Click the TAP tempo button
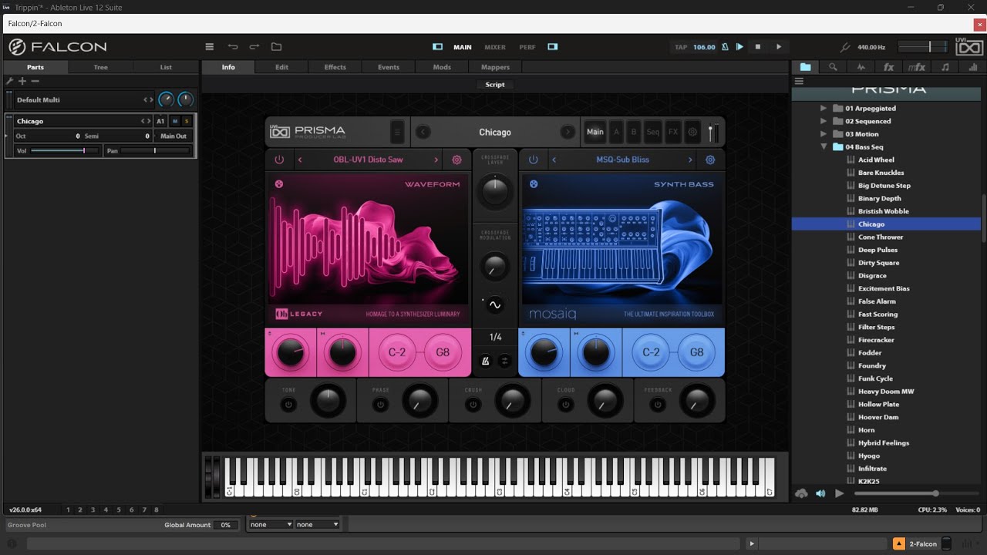The image size is (987, 555). [681, 47]
